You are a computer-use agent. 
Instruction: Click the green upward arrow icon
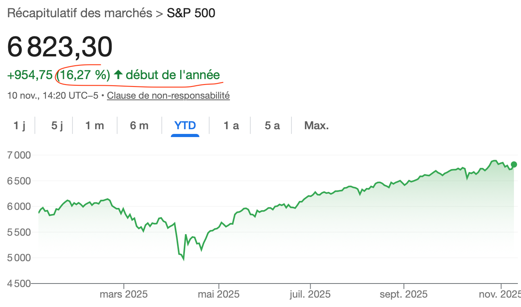coord(118,75)
